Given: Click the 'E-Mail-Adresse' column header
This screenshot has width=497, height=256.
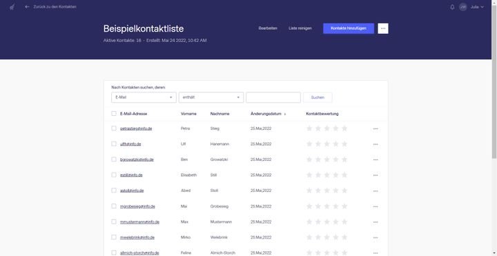Looking at the screenshot, I should (133, 114).
